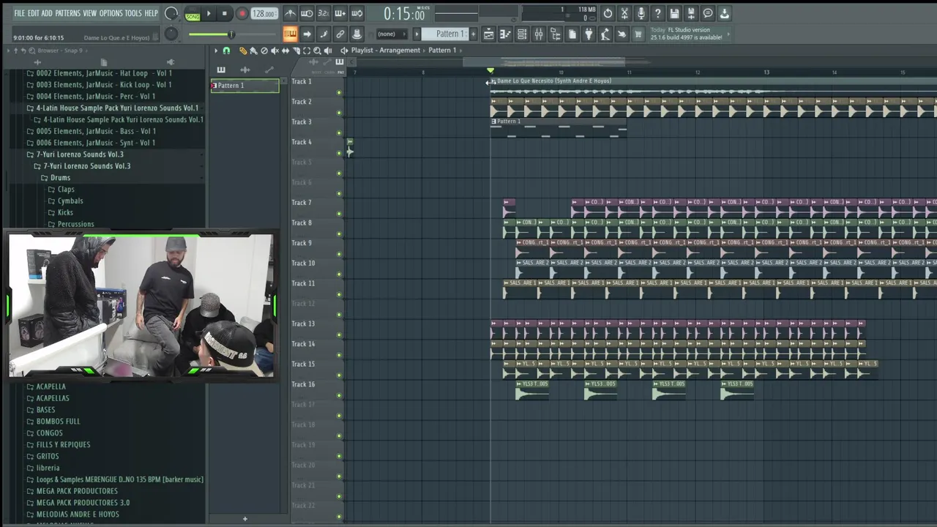Open the playlist view icon
This screenshot has height=527, width=937.
[489, 34]
